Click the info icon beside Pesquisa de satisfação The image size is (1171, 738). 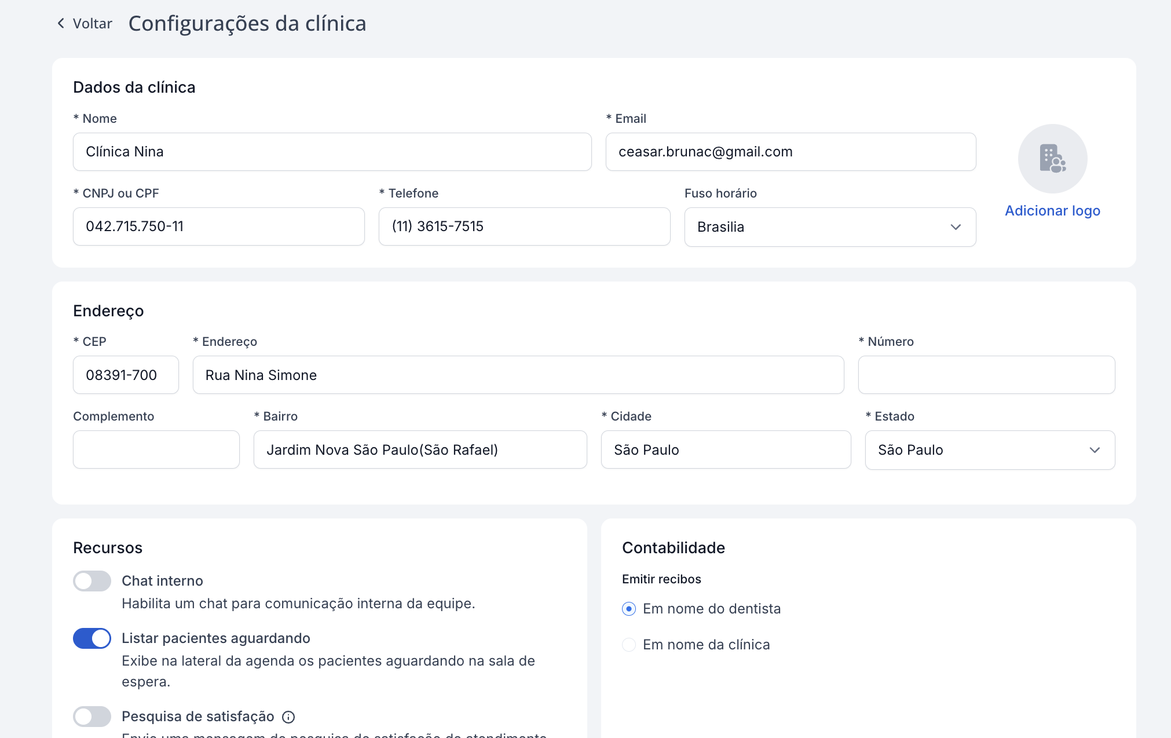(x=288, y=717)
